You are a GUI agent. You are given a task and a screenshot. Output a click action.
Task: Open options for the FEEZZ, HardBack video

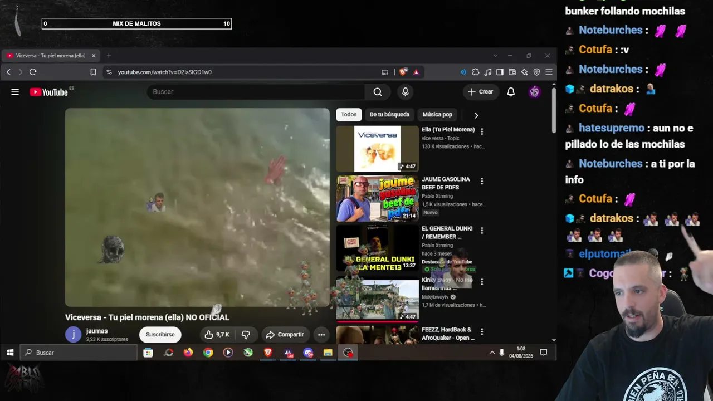tap(482, 331)
